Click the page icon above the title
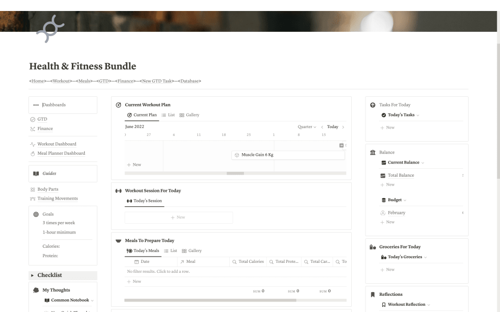The width and height of the screenshot is (500, 312). (50, 29)
